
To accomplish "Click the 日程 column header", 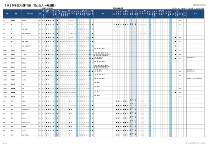I will point(40,14).
